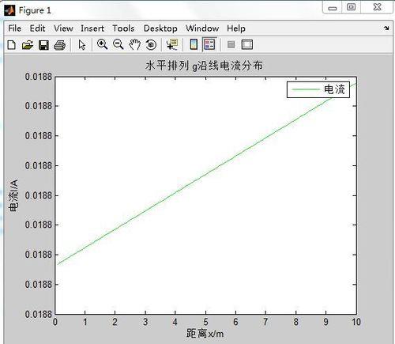The image size is (395, 344).
Task: Print the figure using the printer icon
Action: 60,45
